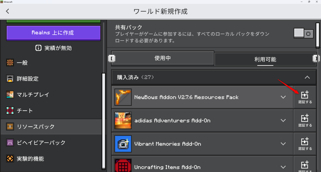Expand details for NewBows Addon pack

(283, 97)
